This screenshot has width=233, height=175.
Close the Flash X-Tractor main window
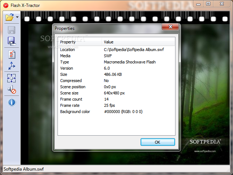tap(222, 4)
